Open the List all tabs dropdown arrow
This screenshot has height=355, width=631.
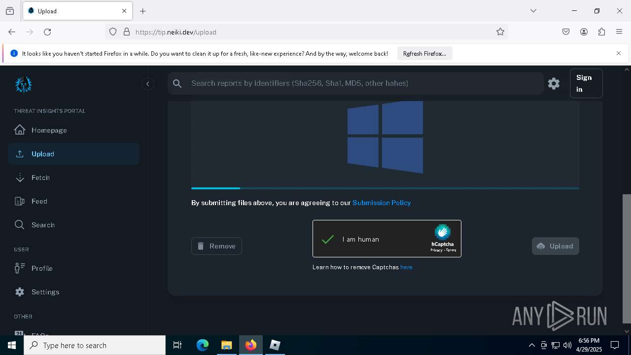tap(533, 11)
